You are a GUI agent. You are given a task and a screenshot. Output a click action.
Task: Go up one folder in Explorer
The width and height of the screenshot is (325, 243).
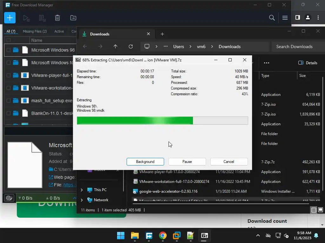point(116,47)
